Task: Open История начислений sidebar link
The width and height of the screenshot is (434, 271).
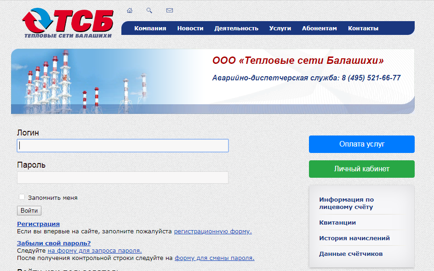Action: click(354, 238)
